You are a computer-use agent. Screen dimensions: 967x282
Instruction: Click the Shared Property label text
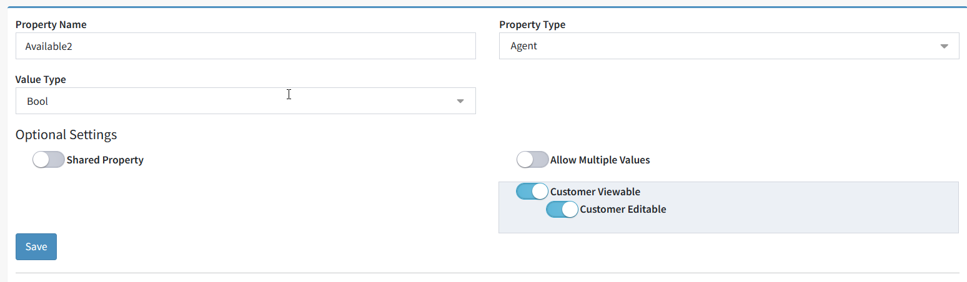pos(105,160)
